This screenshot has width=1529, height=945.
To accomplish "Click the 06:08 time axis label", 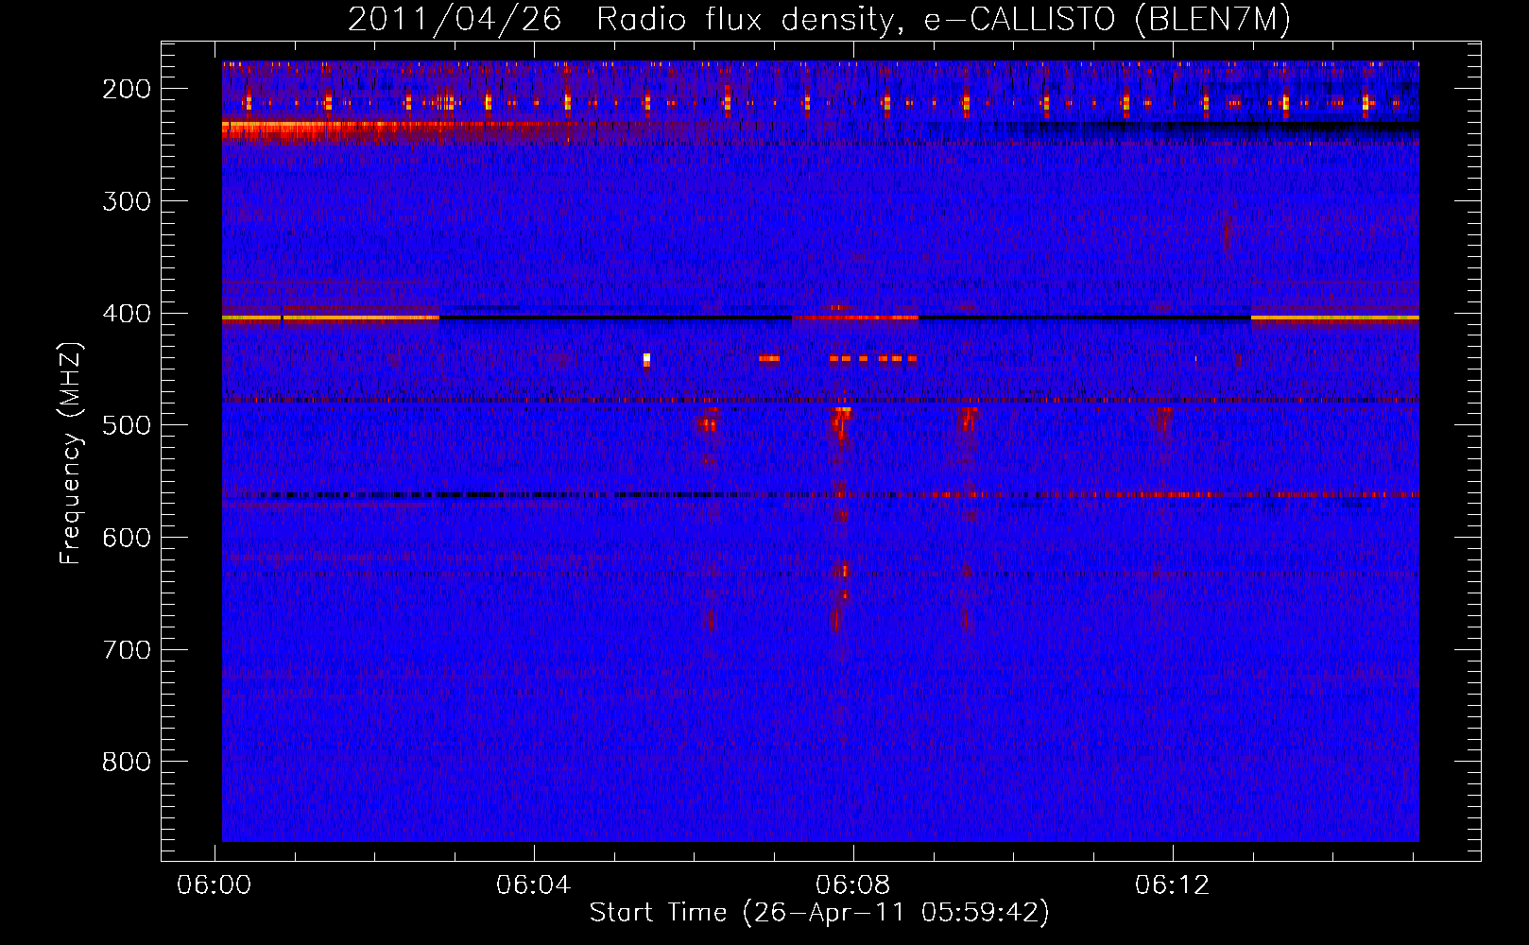I will click(x=853, y=885).
